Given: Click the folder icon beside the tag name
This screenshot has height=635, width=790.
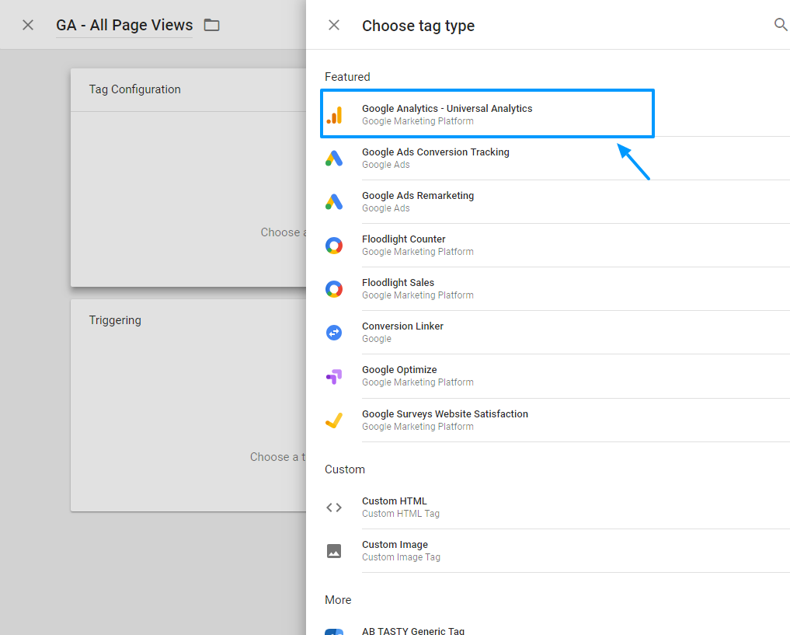Looking at the screenshot, I should pyautogui.click(x=211, y=25).
